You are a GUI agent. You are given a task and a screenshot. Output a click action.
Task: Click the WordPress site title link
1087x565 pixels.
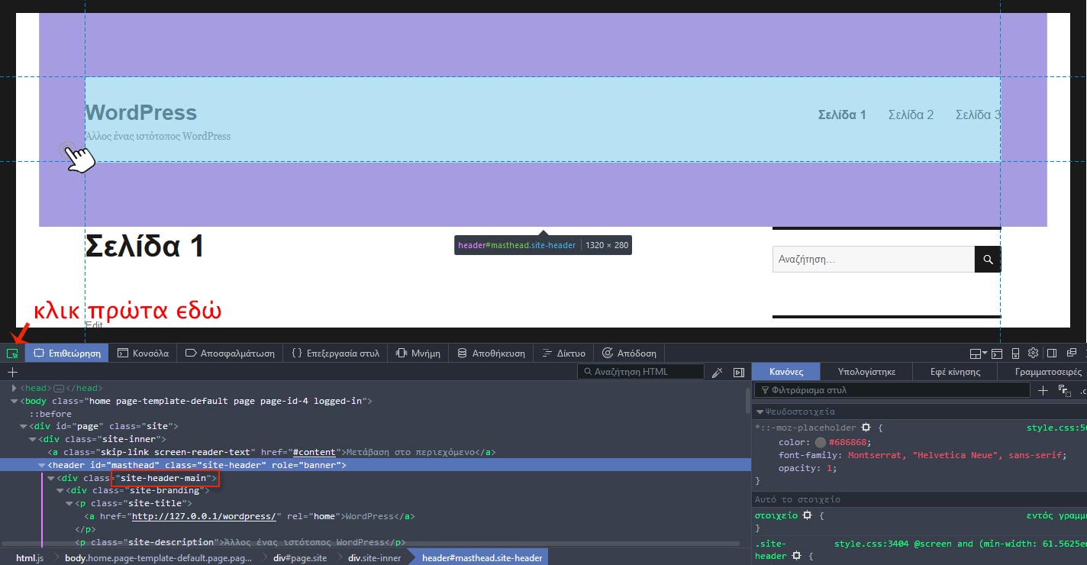coord(141,113)
